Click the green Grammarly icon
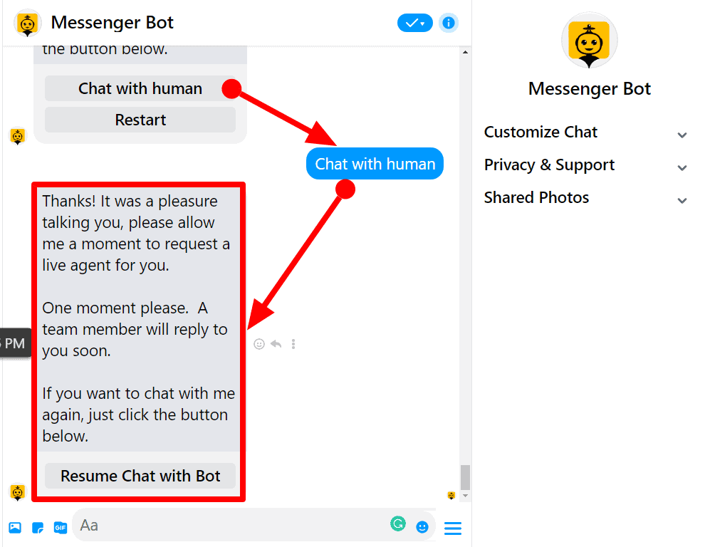This screenshot has height=547, width=705. pyautogui.click(x=398, y=523)
